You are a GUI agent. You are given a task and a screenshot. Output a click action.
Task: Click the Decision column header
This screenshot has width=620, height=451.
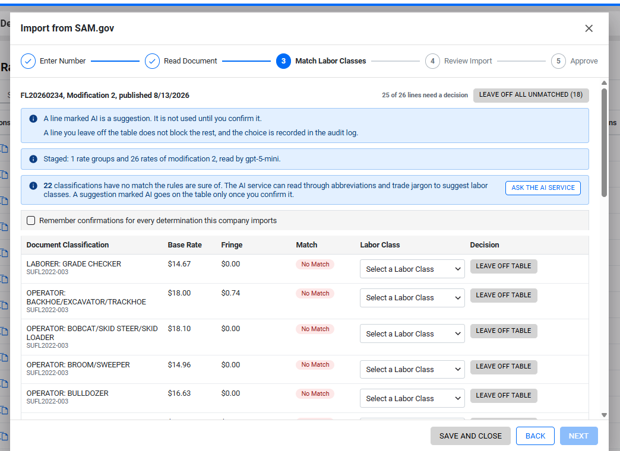coord(485,245)
